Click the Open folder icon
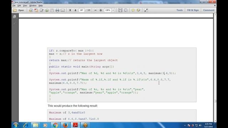228x128 pixels. [15, 10]
